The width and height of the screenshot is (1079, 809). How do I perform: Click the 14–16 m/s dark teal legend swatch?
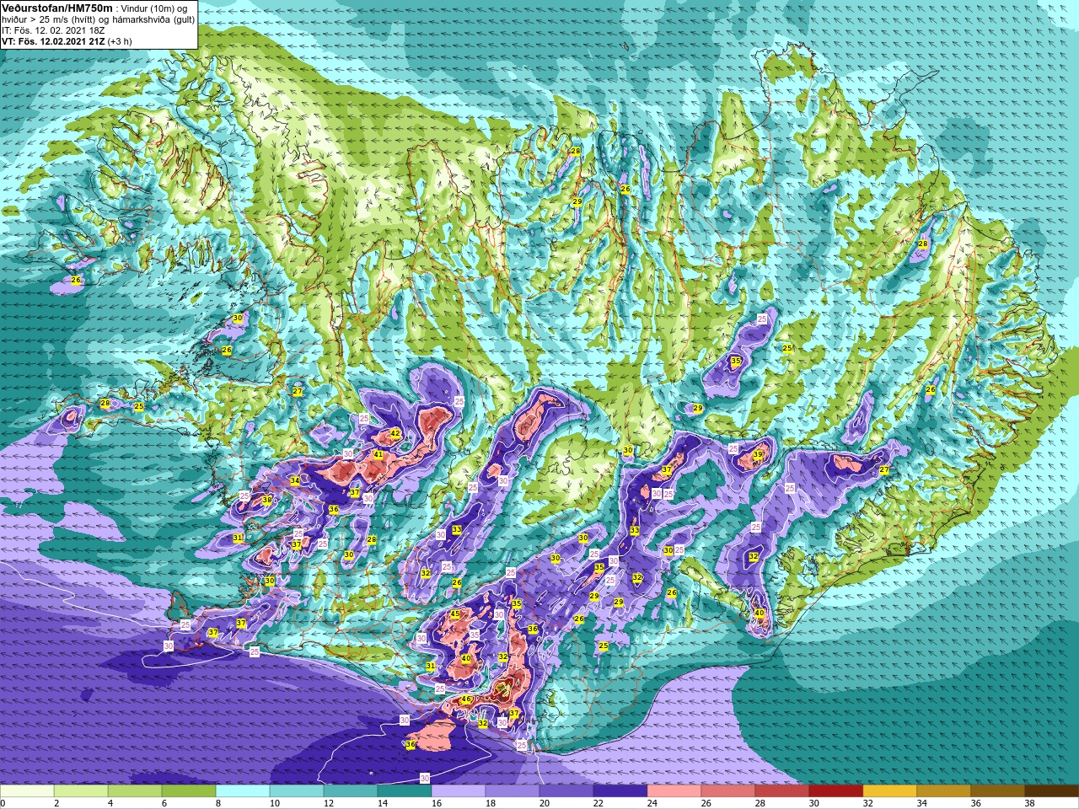pos(405,792)
